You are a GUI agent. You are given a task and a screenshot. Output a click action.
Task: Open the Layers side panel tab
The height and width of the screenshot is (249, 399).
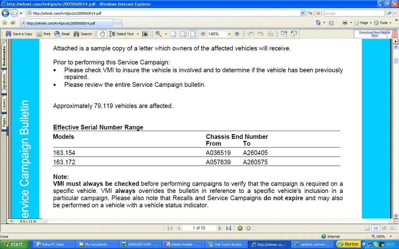click(4, 103)
